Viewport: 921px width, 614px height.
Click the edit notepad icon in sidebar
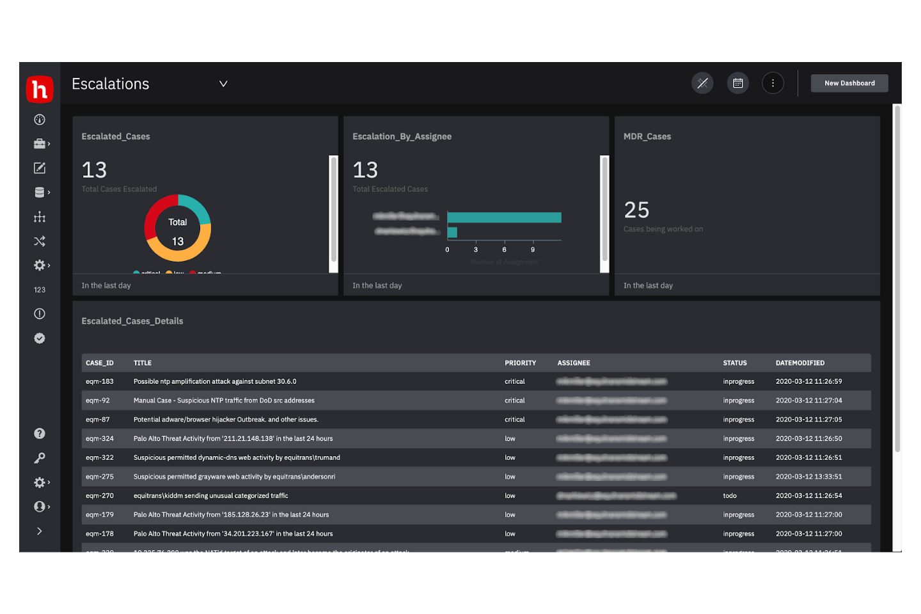point(40,168)
